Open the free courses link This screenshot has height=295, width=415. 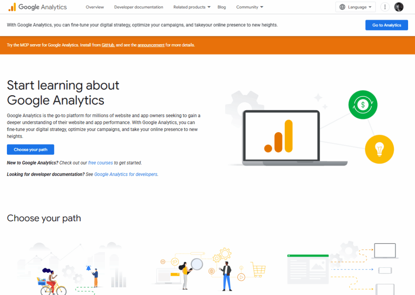[x=101, y=163]
